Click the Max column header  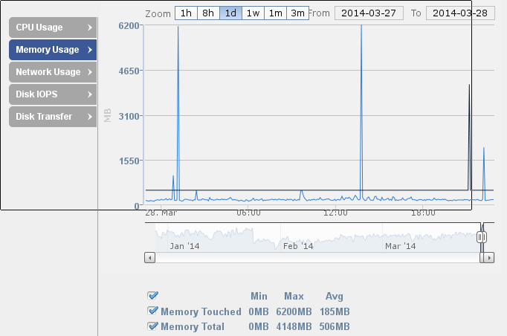[294, 296]
